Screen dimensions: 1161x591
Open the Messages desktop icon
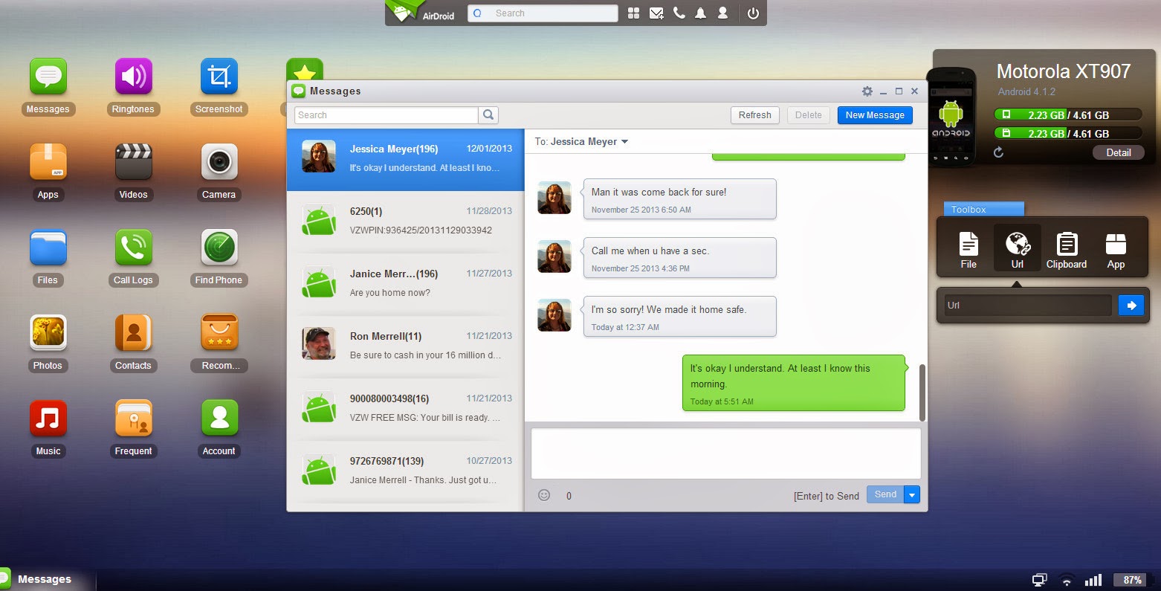coord(48,77)
